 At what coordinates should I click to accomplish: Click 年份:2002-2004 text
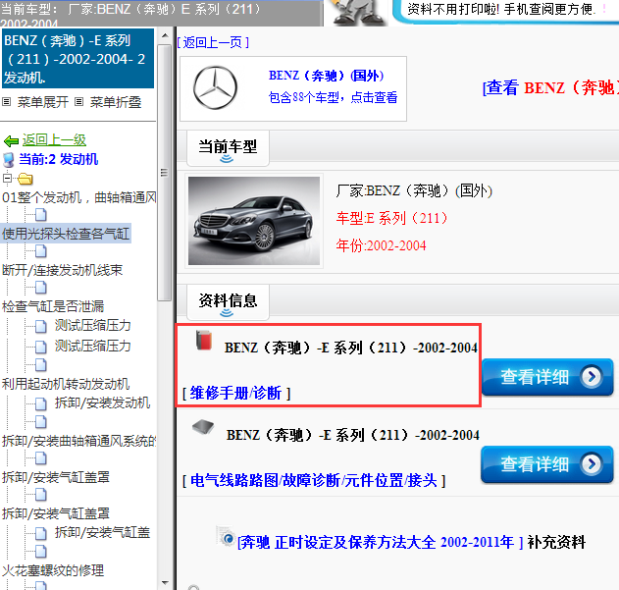[381, 245]
